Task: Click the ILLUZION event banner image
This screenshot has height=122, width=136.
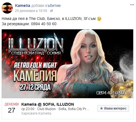Action: click(67, 64)
